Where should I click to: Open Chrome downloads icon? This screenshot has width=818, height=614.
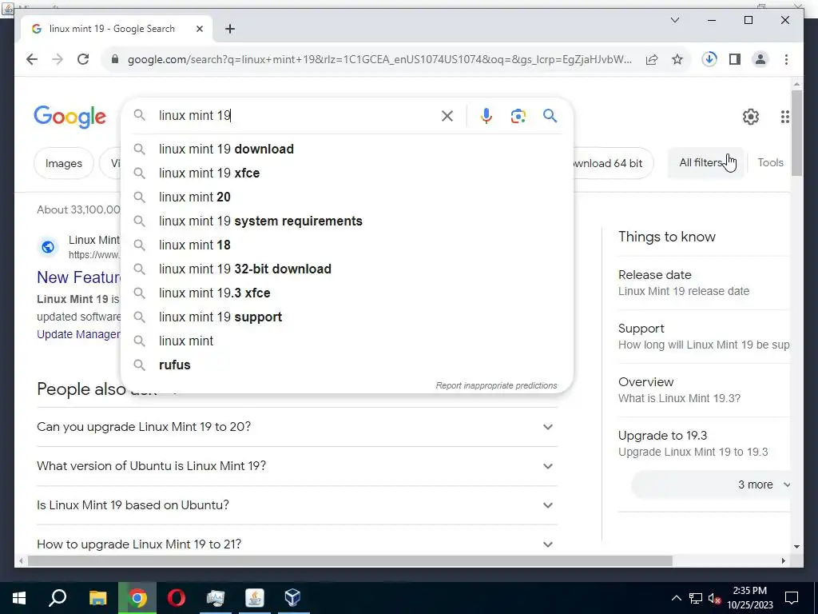709,59
